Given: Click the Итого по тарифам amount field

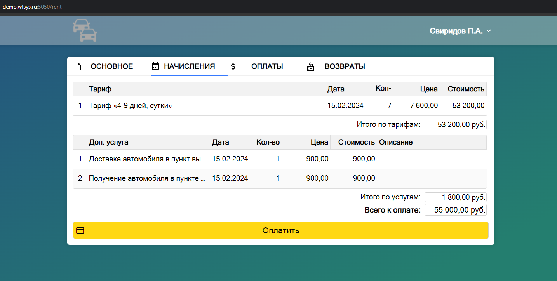Looking at the screenshot, I should [x=455, y=125].
